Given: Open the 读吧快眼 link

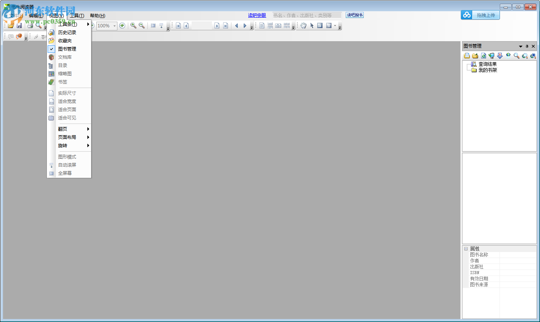Looking at the screenshot, I should click(257, 15).
